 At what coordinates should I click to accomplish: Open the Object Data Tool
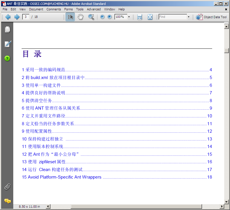tap(212, 17)
